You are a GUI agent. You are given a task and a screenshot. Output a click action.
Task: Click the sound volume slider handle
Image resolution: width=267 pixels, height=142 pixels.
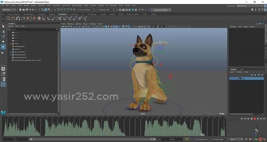tap(256, 129)
